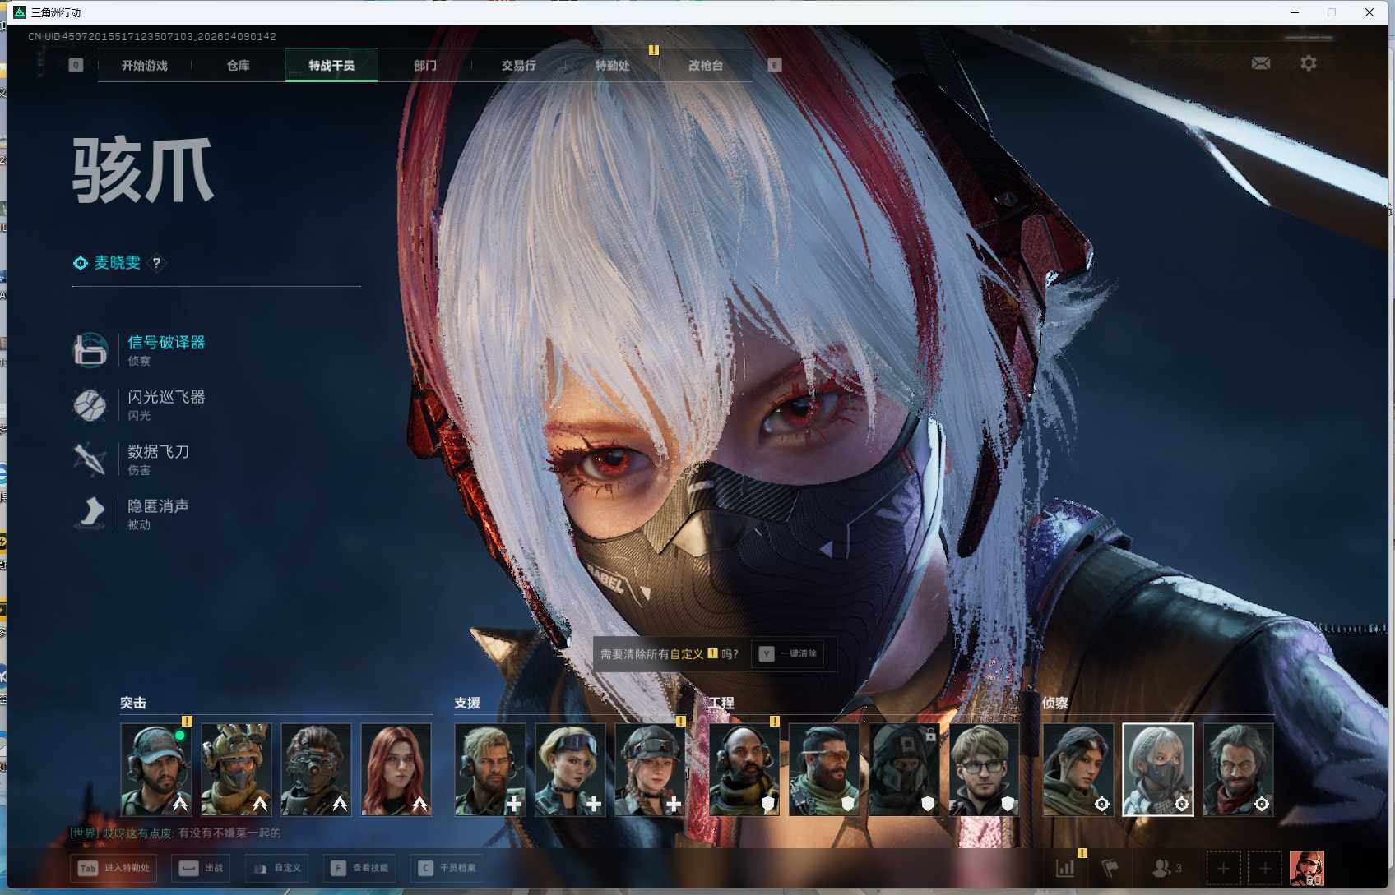
Task: Select the locked hooded operator under 工程
Action: coord(905,769)
